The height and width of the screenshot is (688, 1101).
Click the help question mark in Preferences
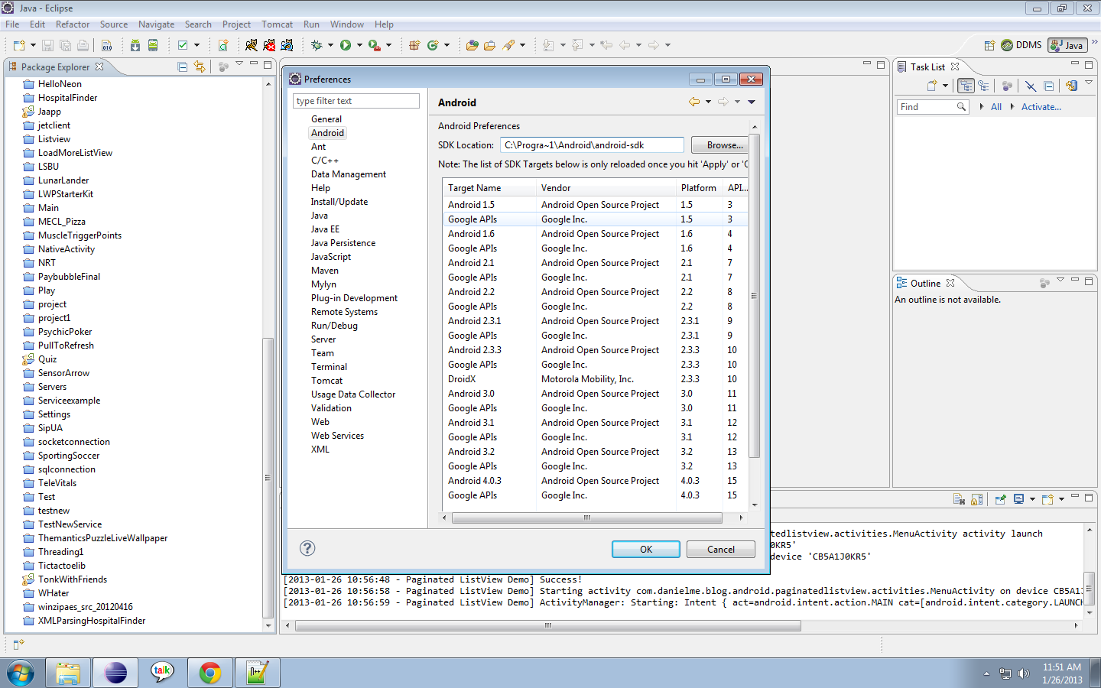click(x=307, y=548)
